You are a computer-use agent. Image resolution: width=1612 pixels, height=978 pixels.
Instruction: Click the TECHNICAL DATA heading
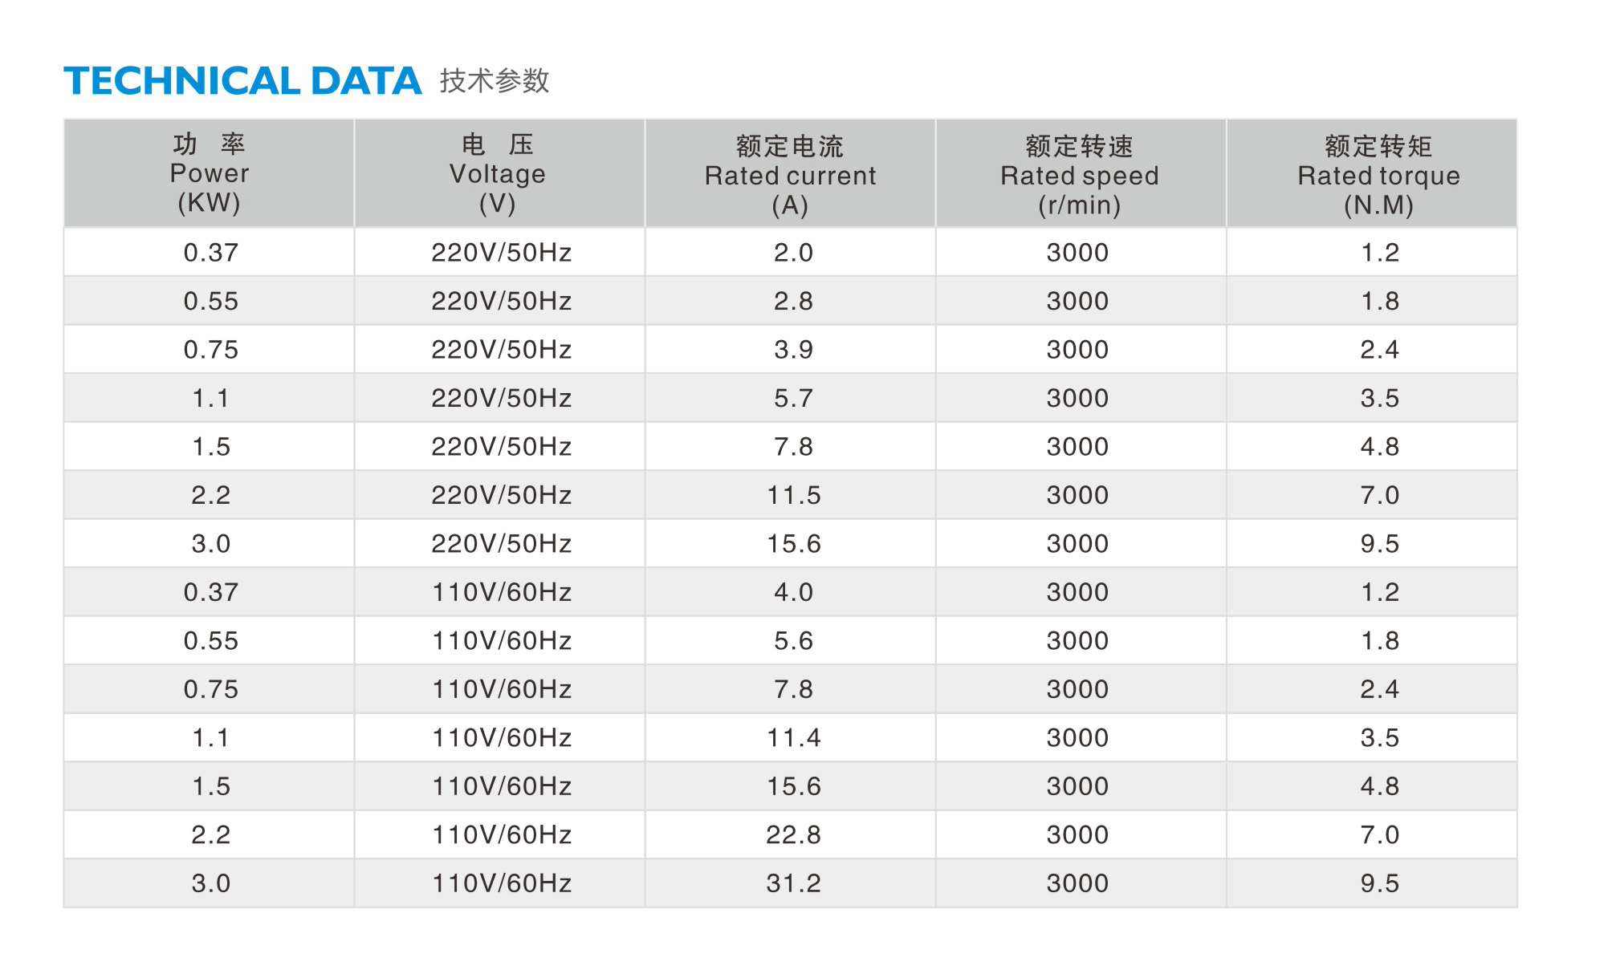242,81
